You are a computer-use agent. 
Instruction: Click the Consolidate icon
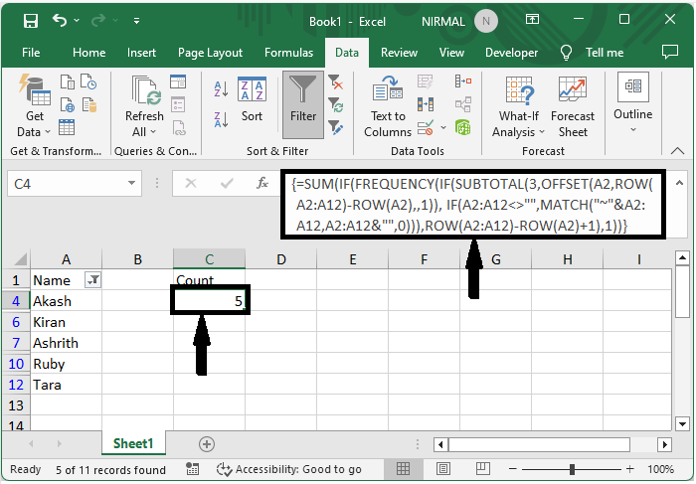coord(463,81)
